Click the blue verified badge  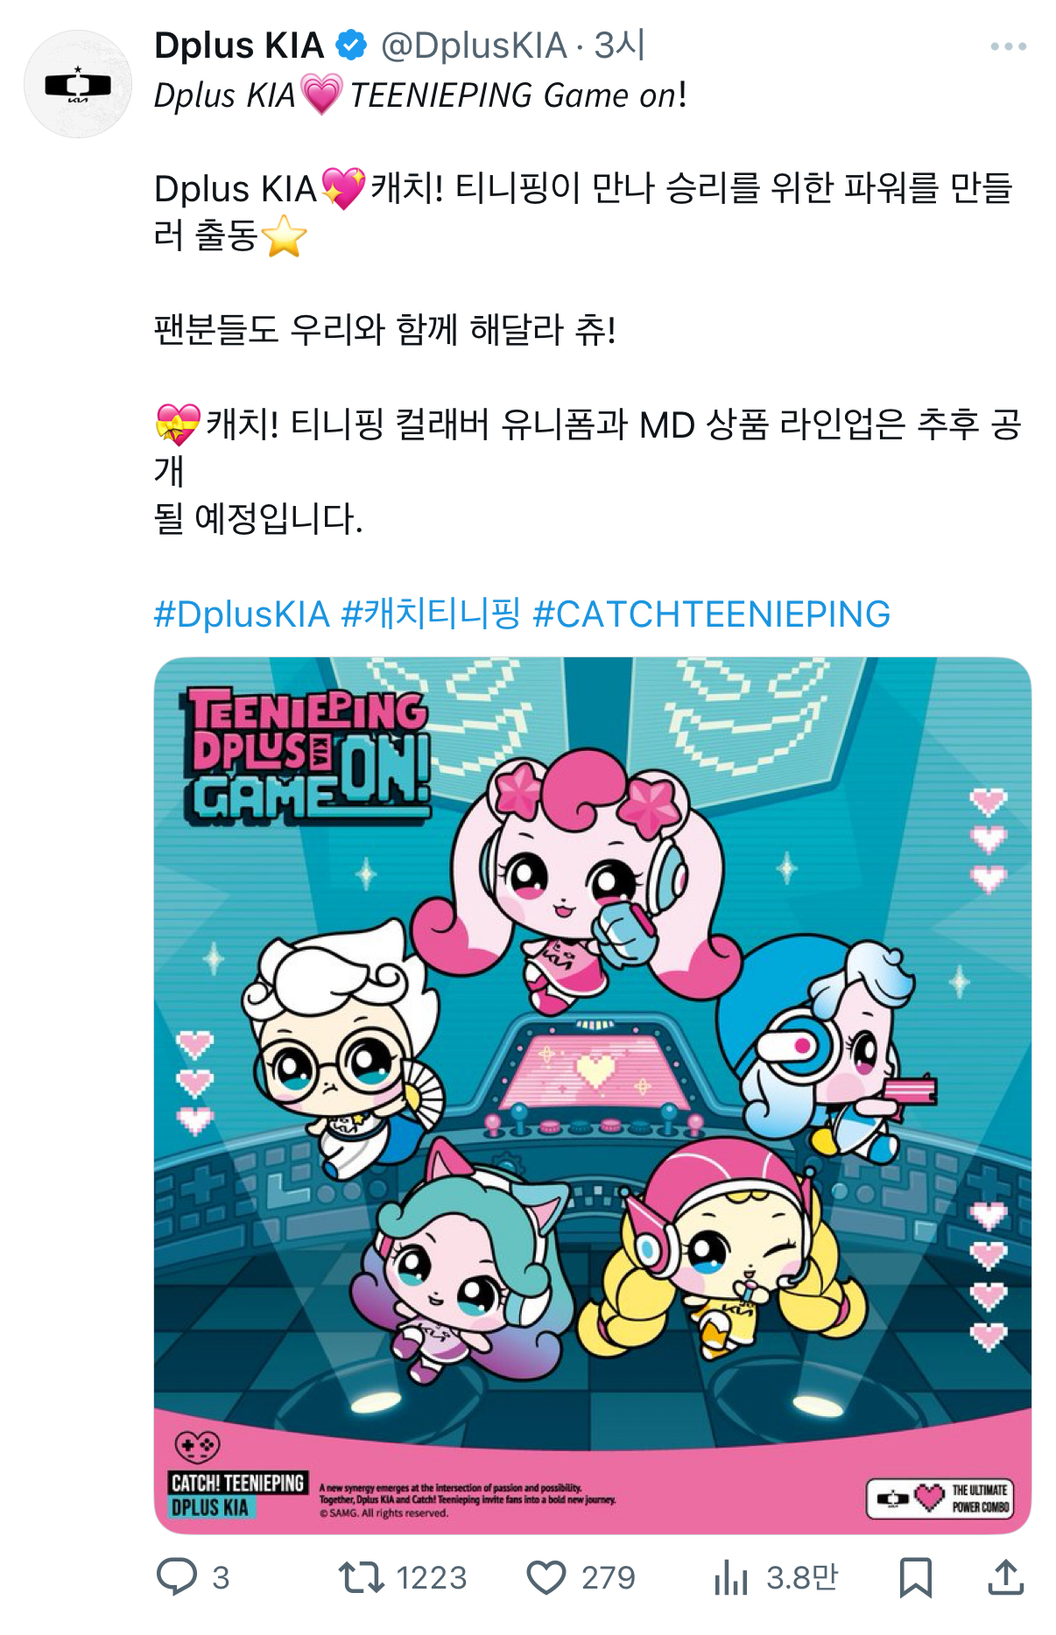352,46
